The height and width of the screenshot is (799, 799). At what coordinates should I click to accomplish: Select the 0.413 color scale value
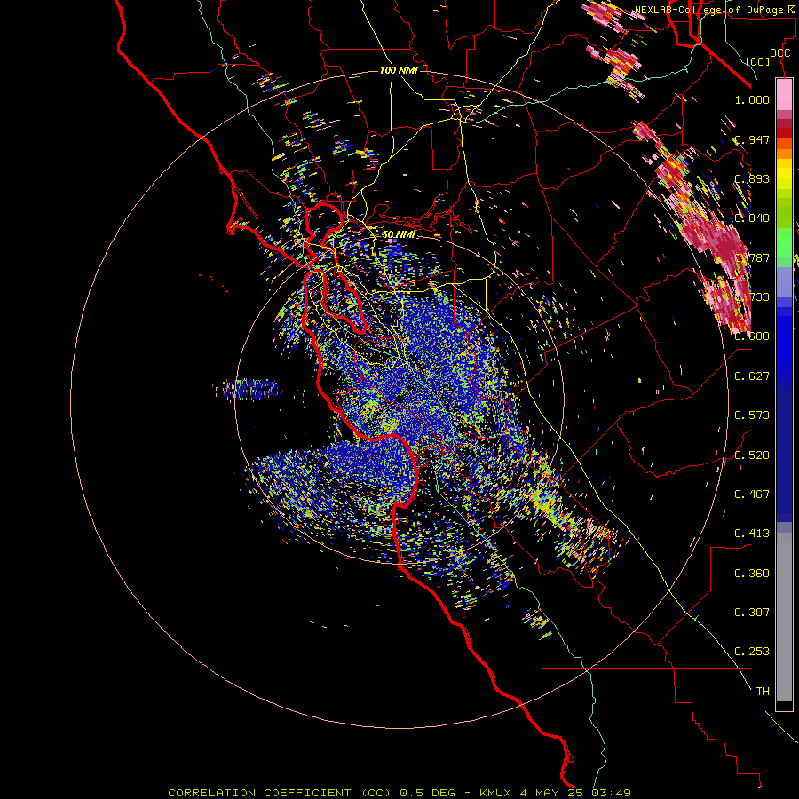point(752,534)
